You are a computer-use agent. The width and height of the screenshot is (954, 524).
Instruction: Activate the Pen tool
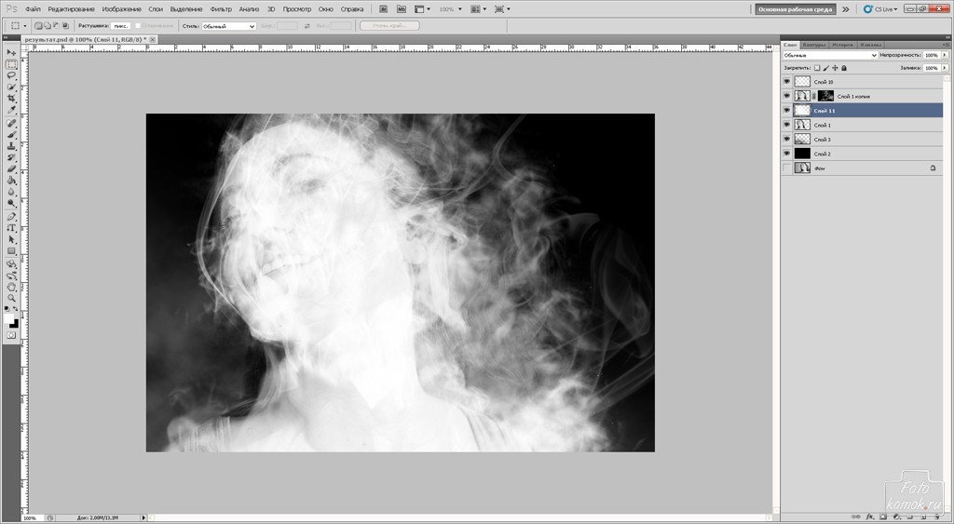[x=11, y=216]
